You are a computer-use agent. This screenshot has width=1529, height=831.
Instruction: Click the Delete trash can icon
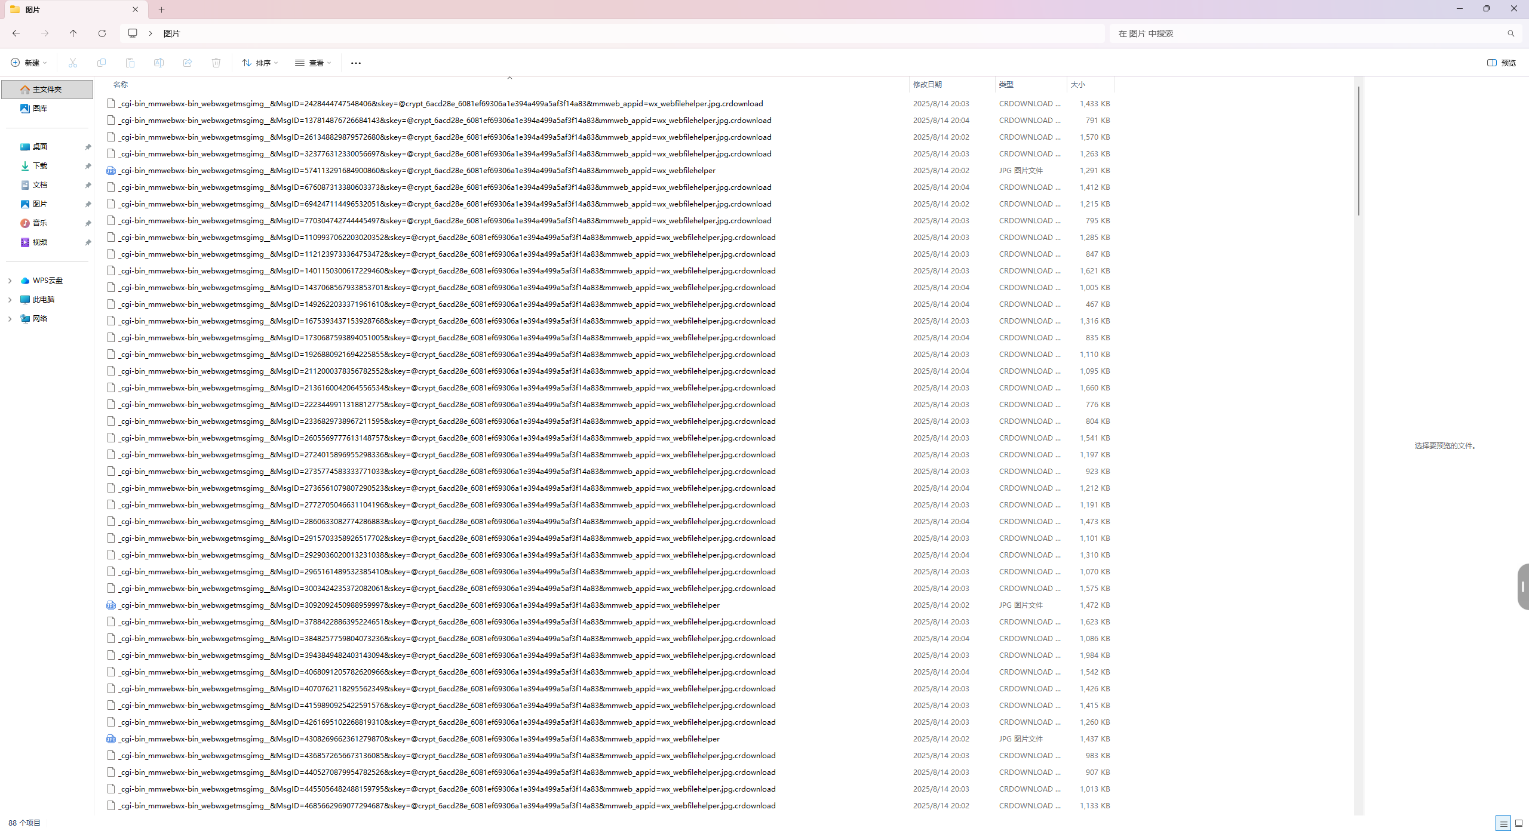click(216, 63)
